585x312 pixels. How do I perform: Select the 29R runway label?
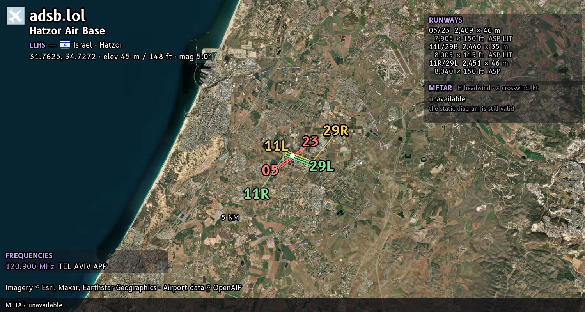pyautogui.click(x=335, y=131)
